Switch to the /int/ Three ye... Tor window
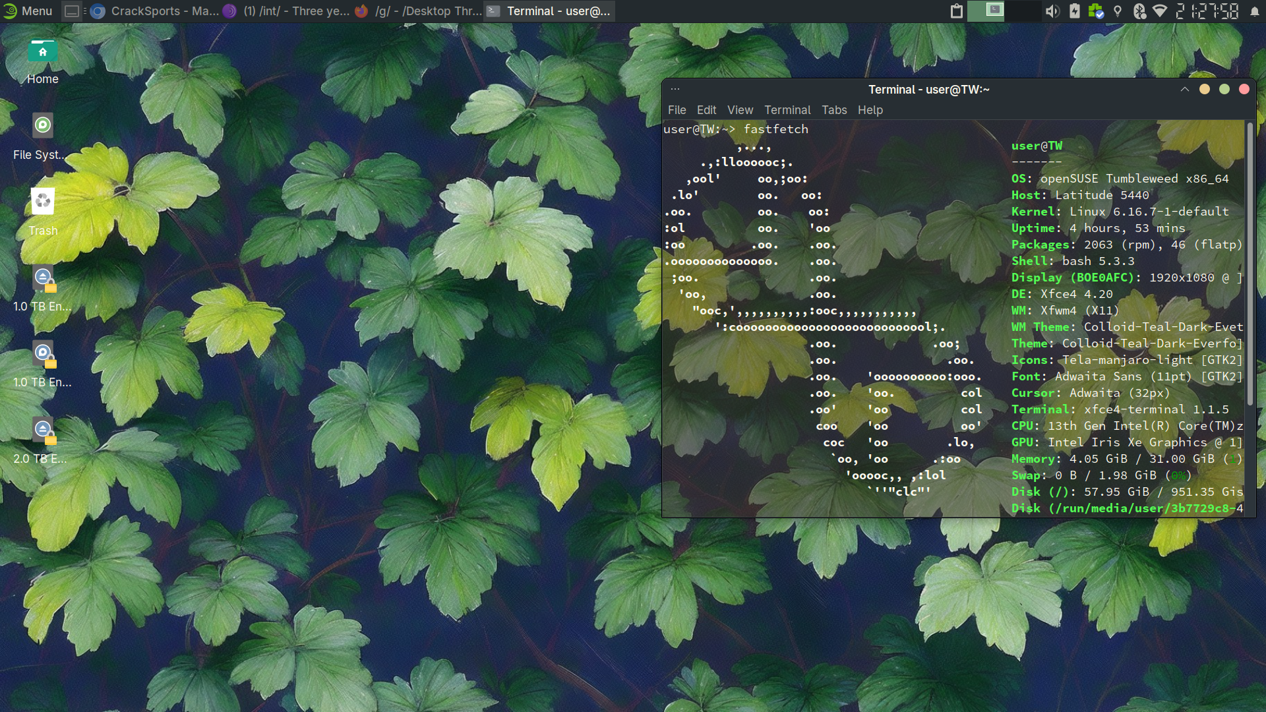 pyautogui.click(x=286, y=11)
